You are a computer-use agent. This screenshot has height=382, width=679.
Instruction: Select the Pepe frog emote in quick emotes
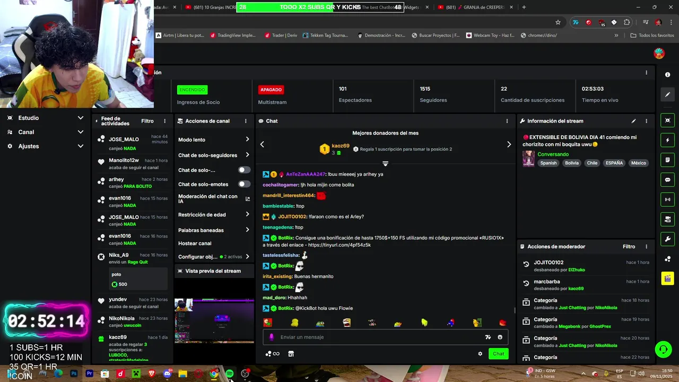point(320,323)
